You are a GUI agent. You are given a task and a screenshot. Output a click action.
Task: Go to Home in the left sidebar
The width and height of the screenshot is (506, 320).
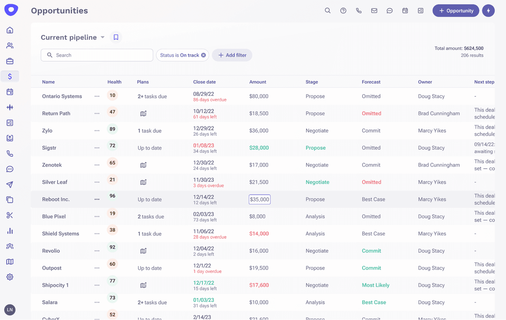coord(10,30)
